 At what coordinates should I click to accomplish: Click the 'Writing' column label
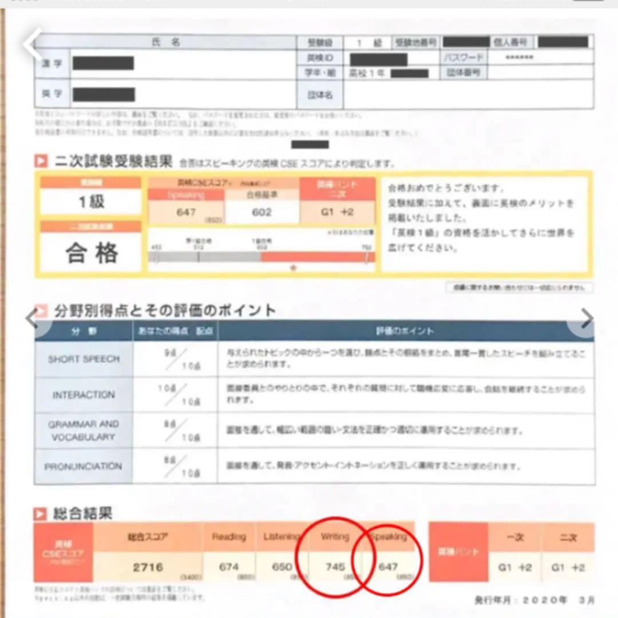(335, 537)
